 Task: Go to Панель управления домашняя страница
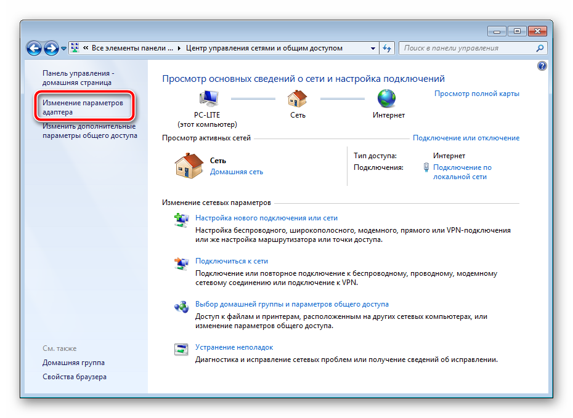click(78, 78)
